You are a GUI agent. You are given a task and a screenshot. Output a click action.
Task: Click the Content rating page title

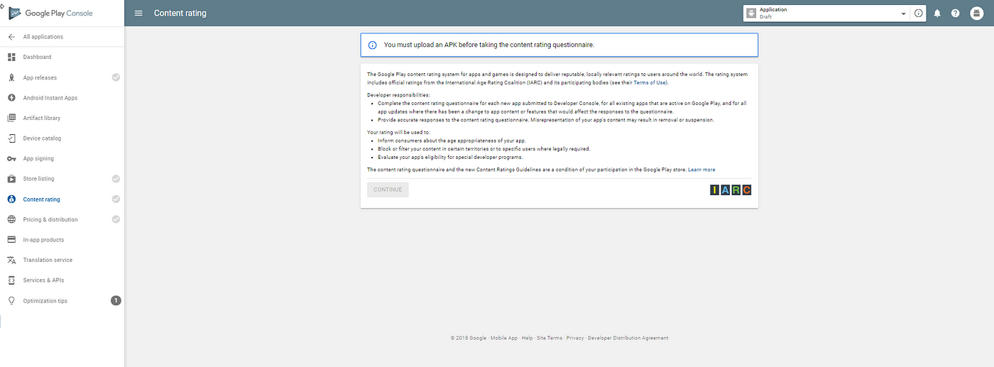tap(180, 13)
